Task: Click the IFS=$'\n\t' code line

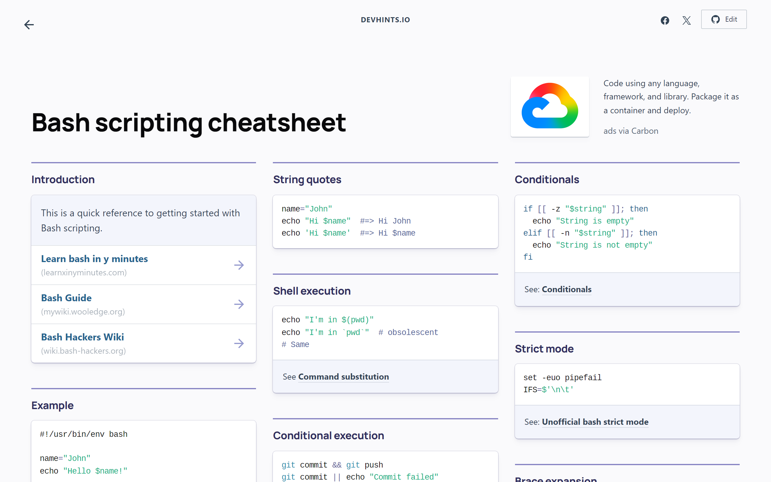Action: (x=548, y=390)
